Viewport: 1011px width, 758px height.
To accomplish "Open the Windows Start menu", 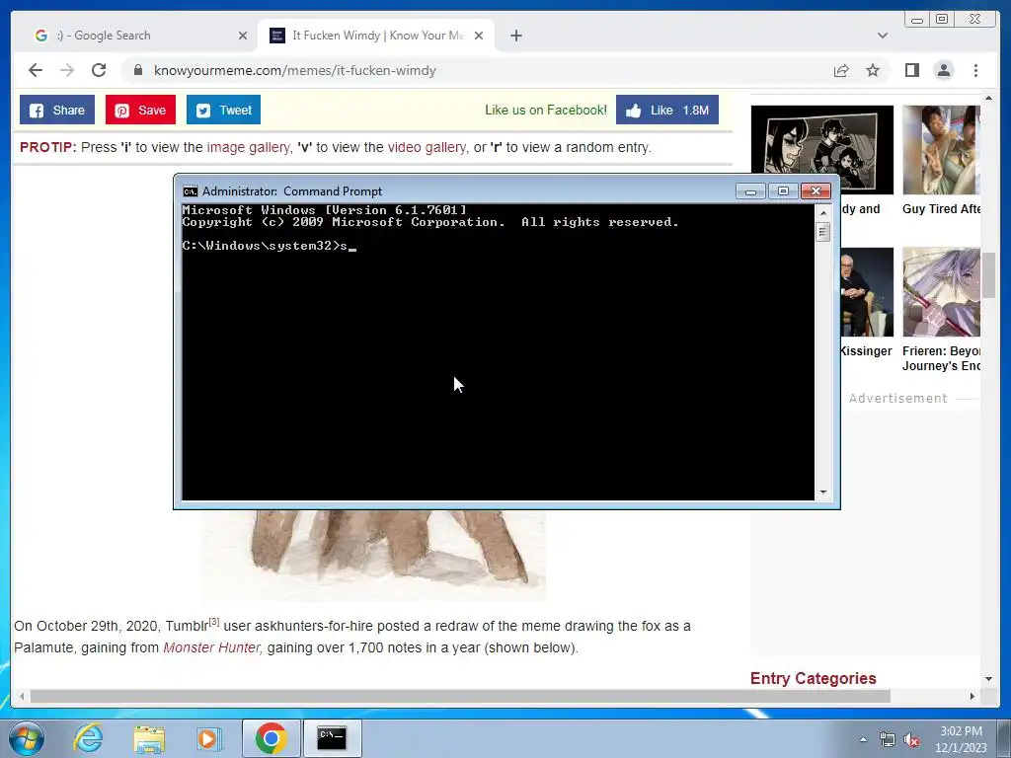I will pyautogui.click(x=27, y=738).
